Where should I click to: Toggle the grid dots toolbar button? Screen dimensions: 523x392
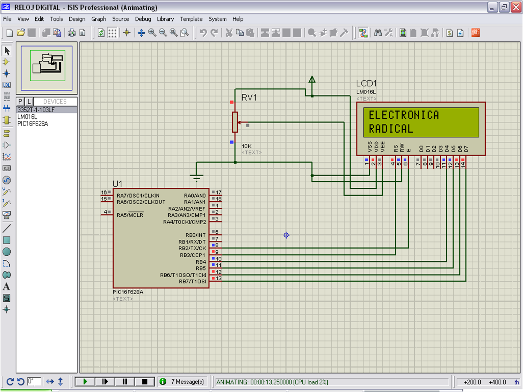(x=113, y=33)
